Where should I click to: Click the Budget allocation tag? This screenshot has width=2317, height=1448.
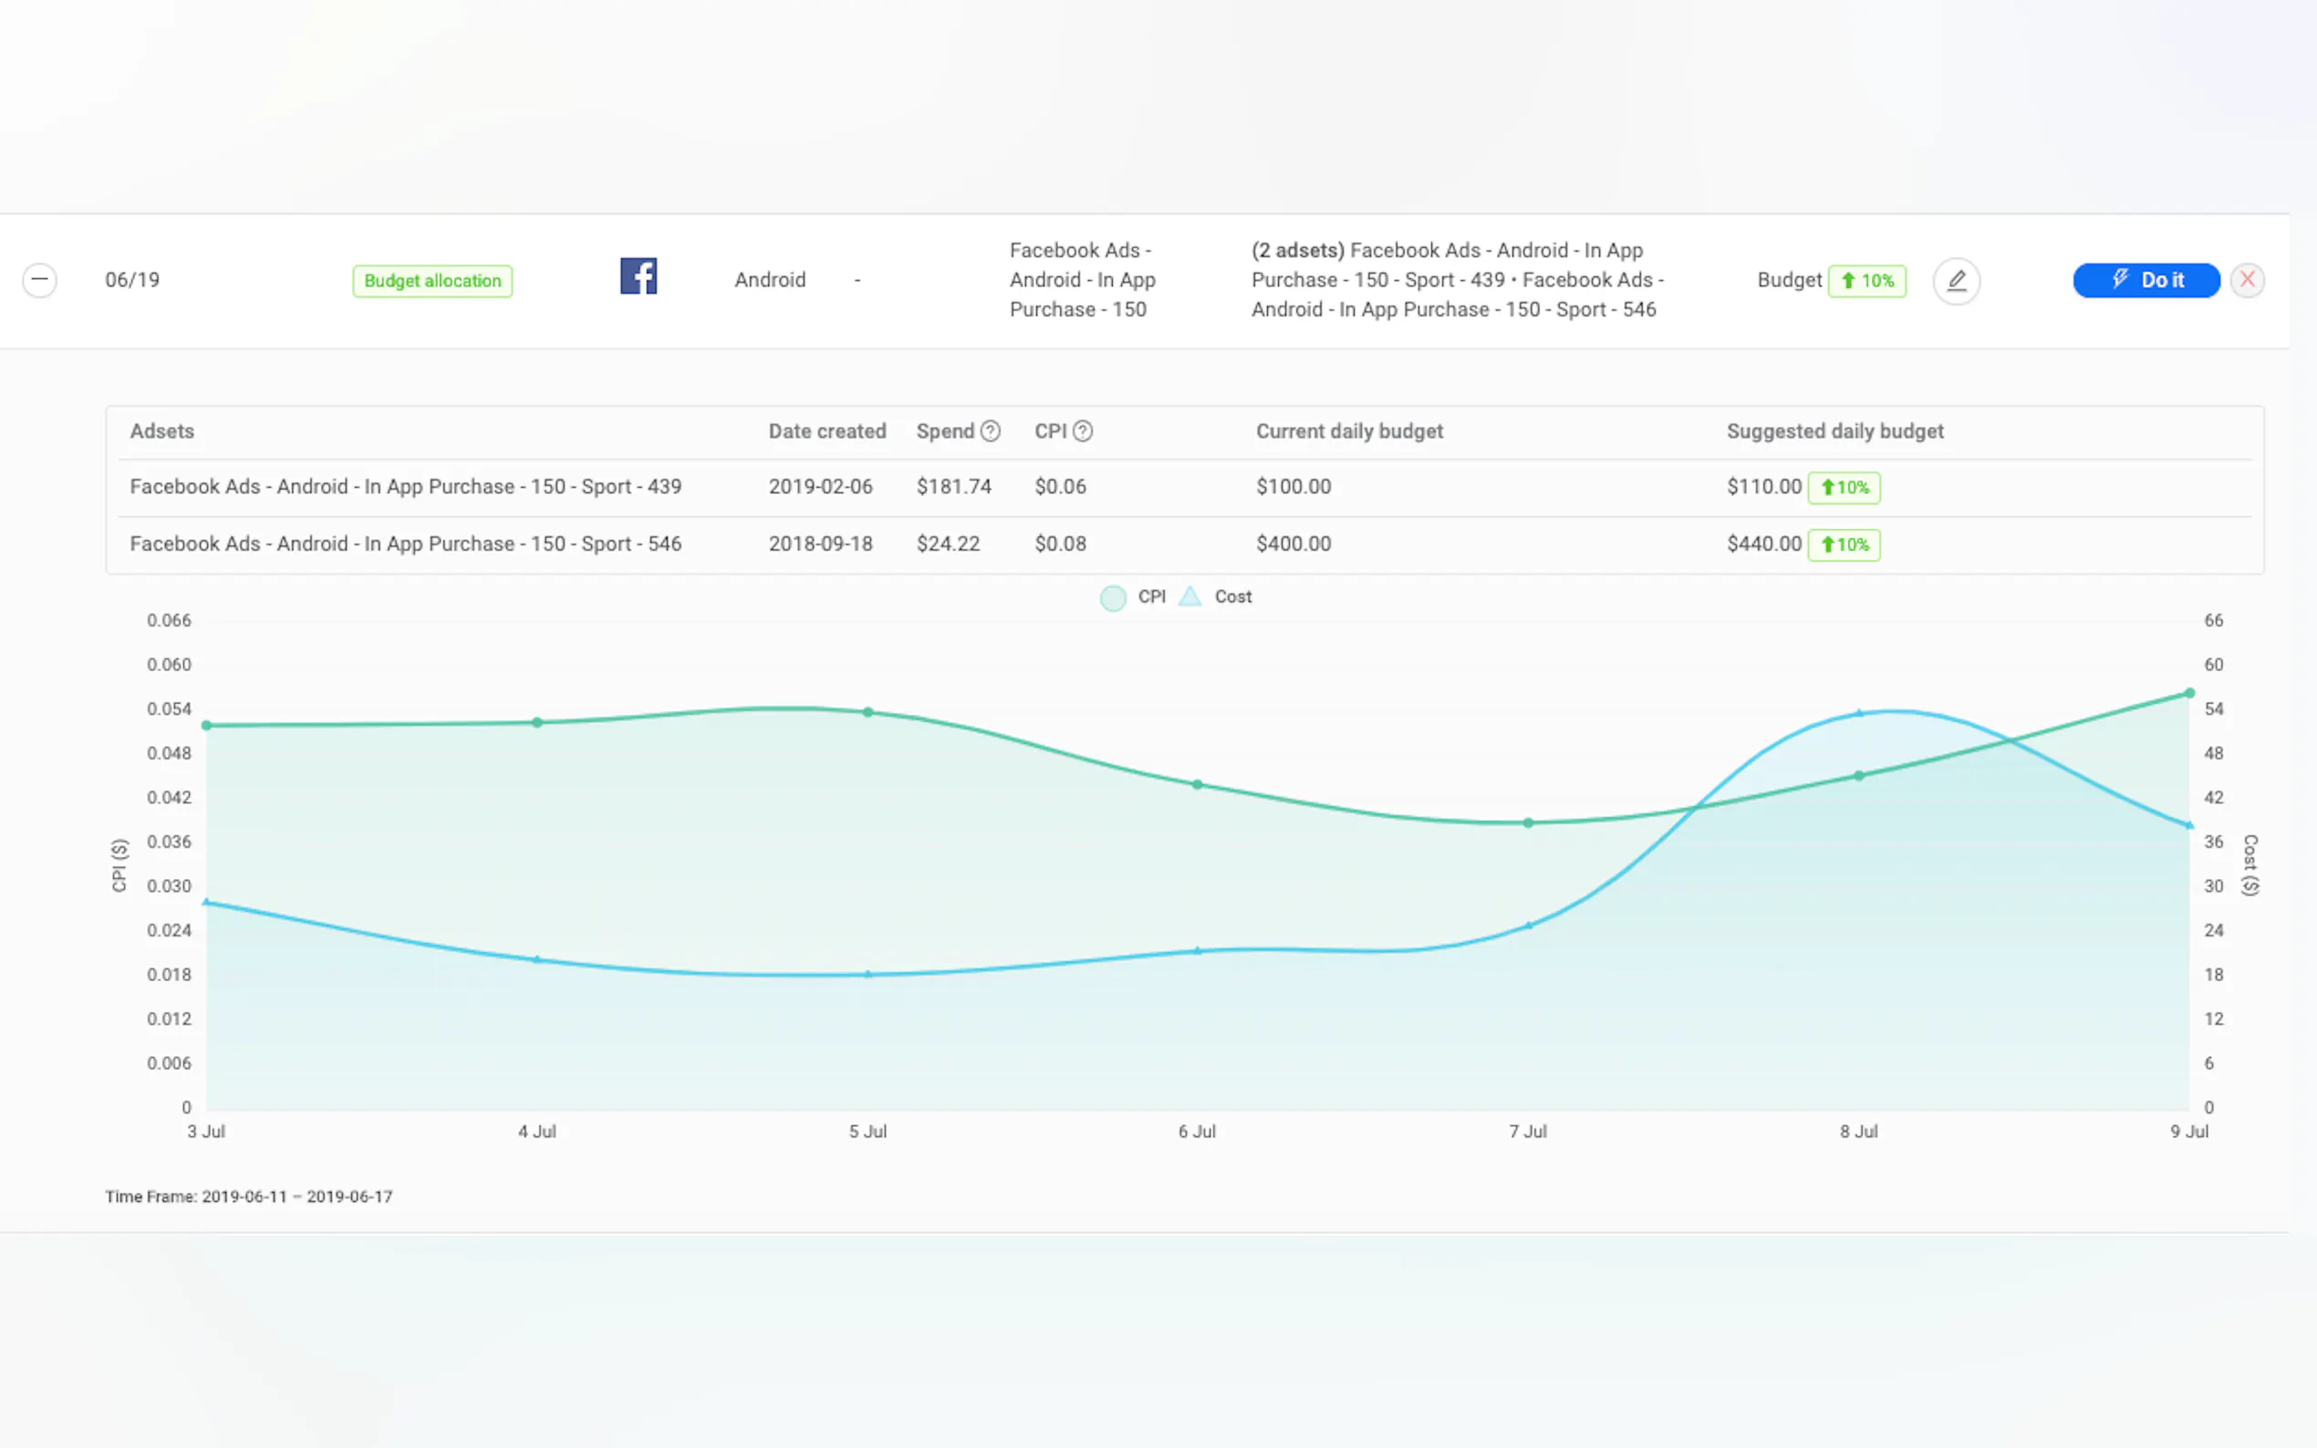click(432, 281)
